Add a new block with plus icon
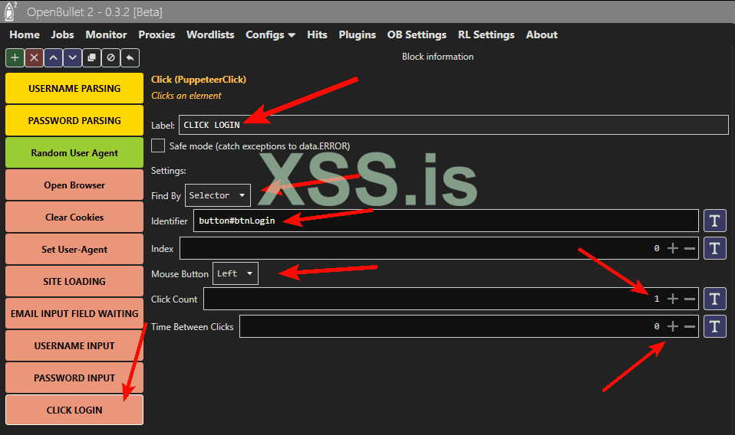Viewport: 735px width, 435px height. pos(15,58)
